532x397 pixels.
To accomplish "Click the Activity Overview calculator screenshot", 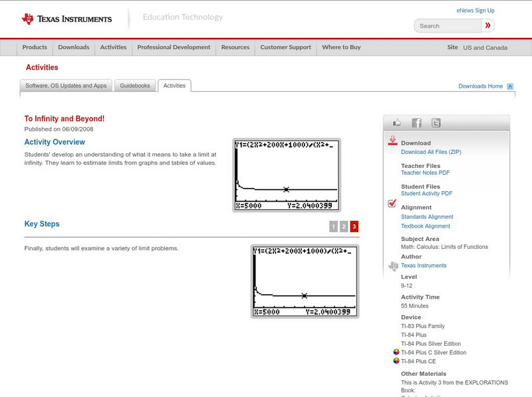I will (287, 175).
